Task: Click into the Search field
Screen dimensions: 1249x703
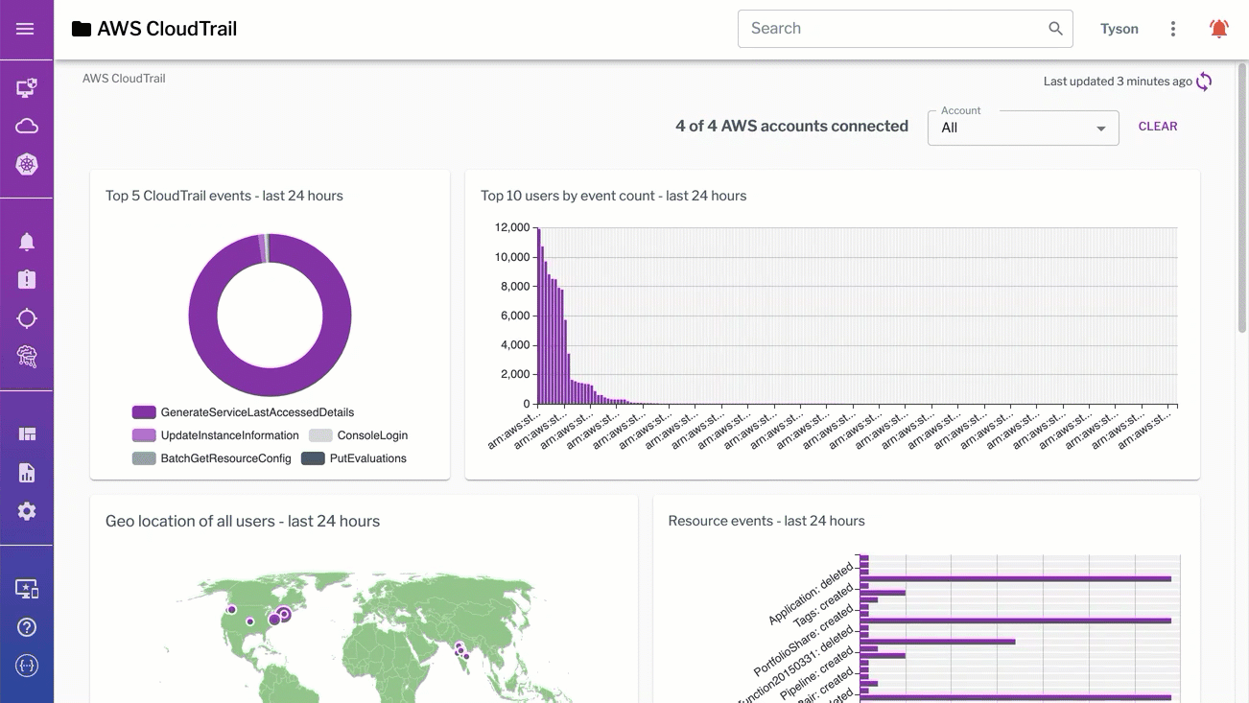Action: tap(892, 29)
